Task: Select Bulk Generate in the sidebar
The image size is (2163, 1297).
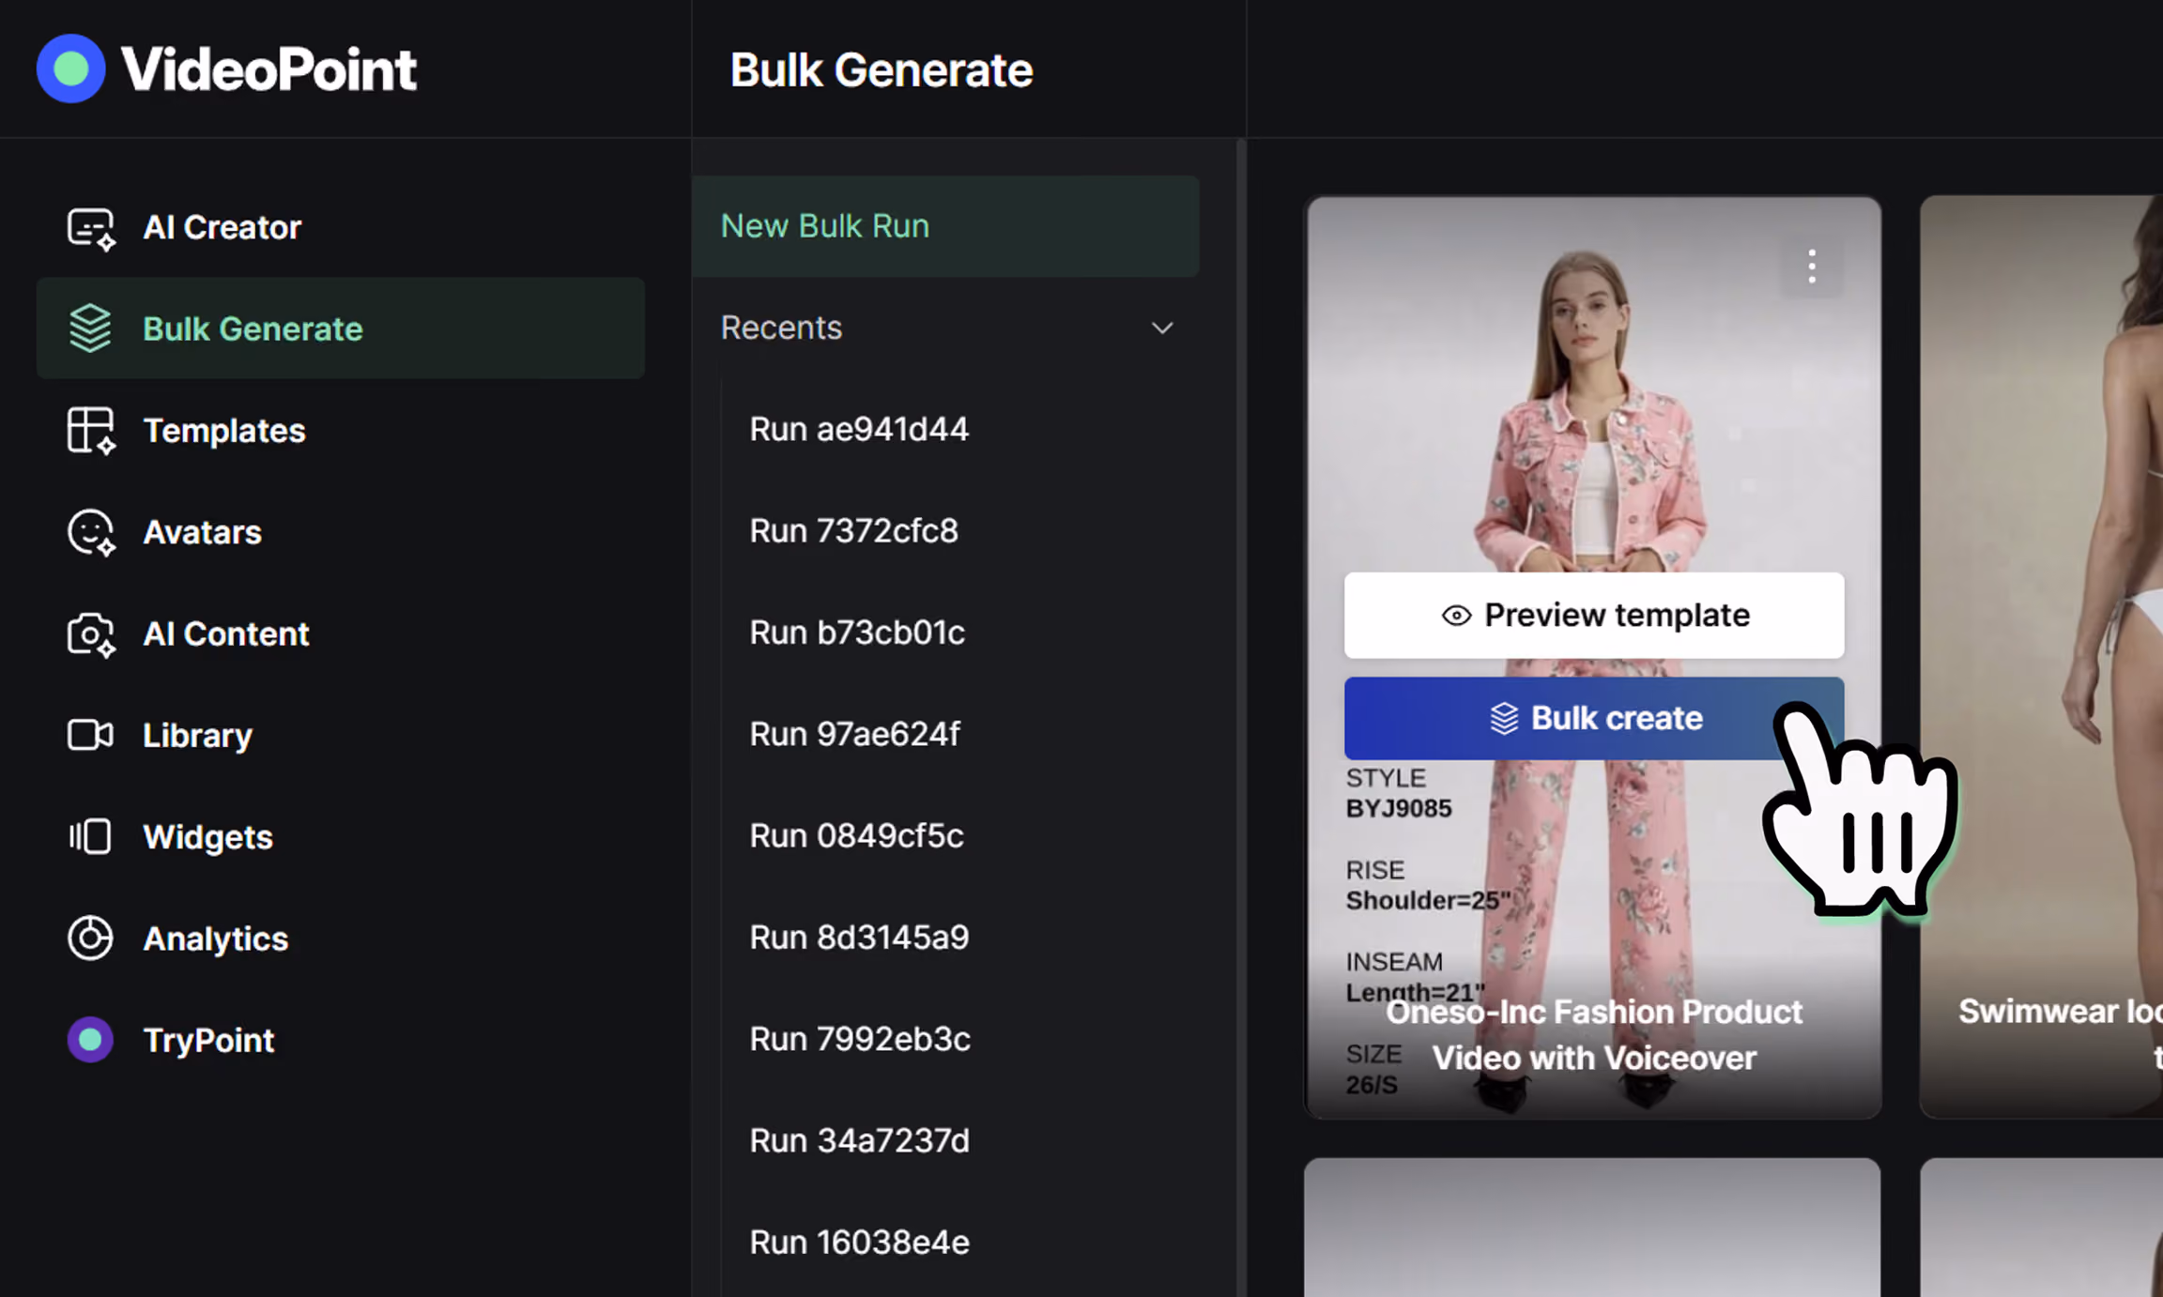Action: 340,328
